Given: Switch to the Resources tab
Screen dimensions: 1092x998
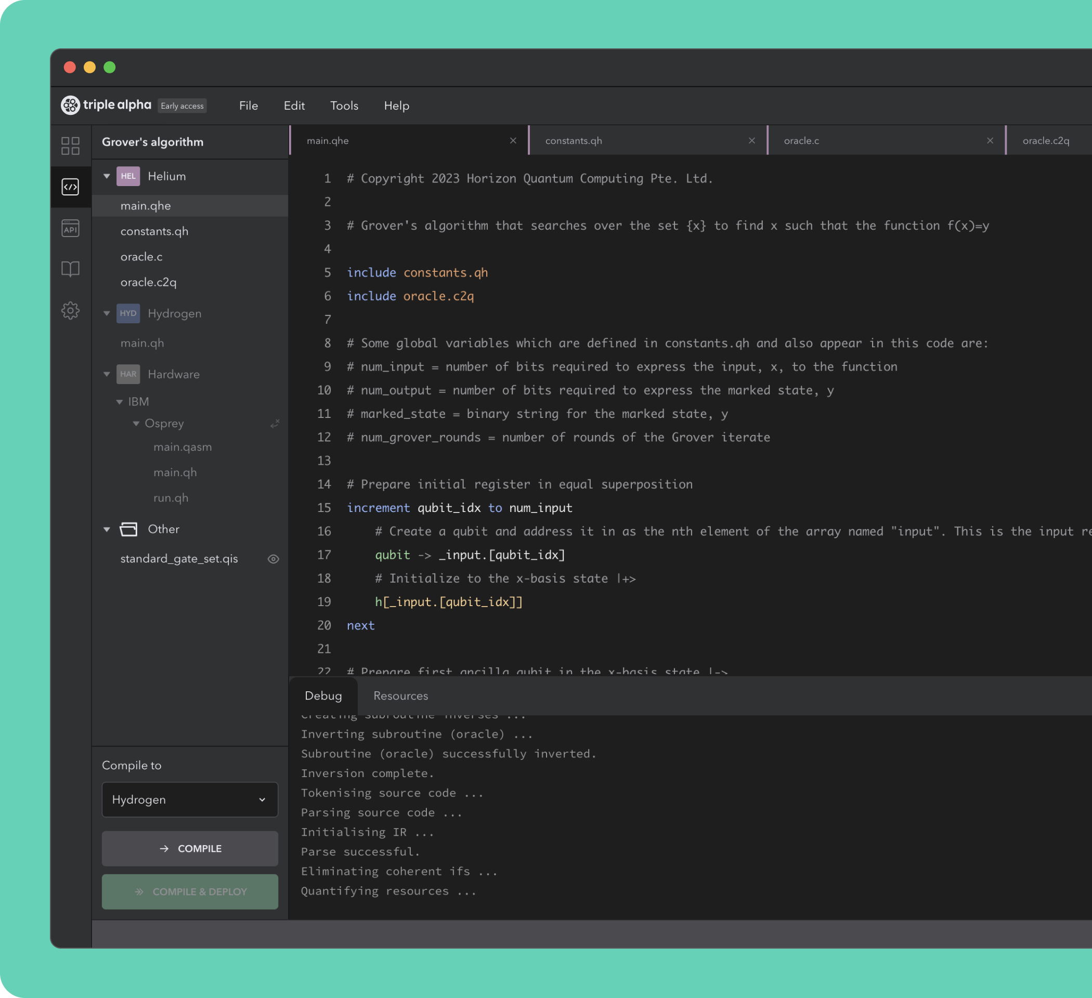Looking at the screenshot, I should (400, 696).
